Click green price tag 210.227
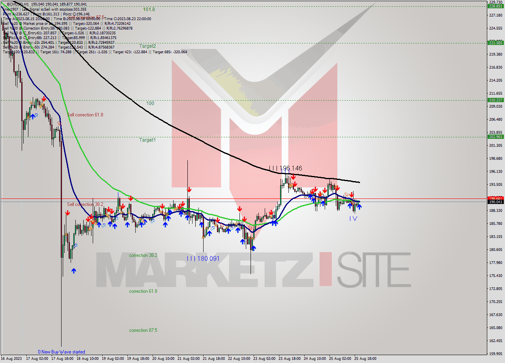Screen dimensions: 505x363 point(496,100)
